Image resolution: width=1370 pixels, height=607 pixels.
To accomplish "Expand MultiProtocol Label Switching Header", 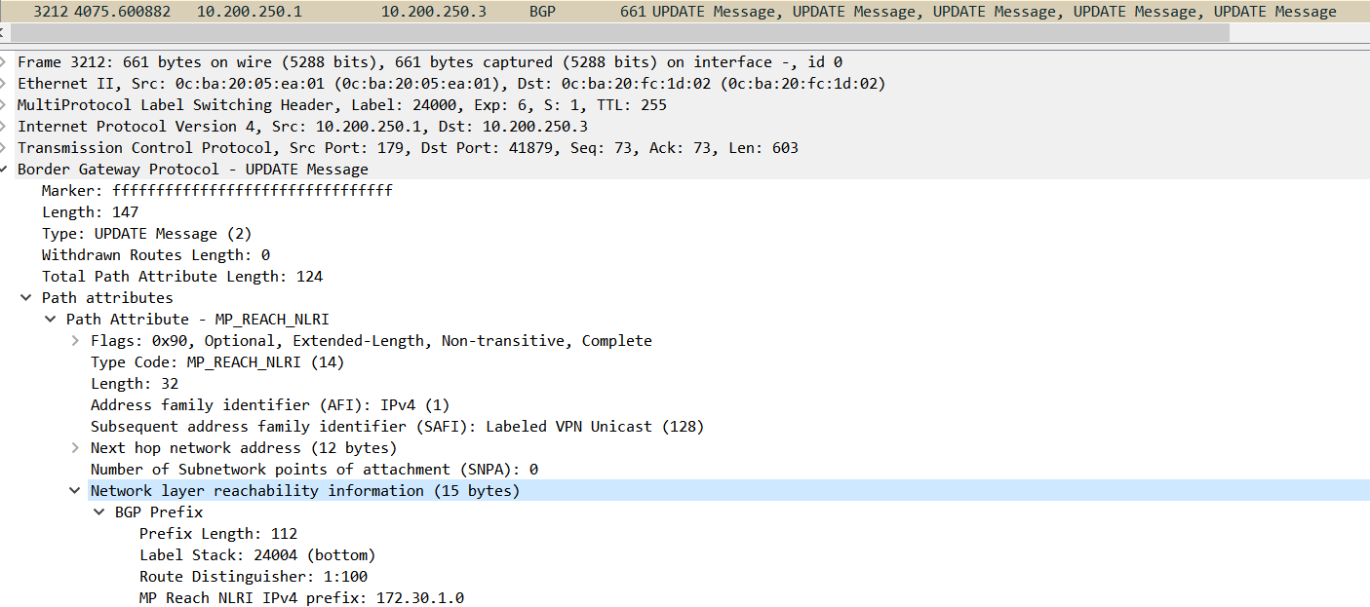I will point(5,105).
